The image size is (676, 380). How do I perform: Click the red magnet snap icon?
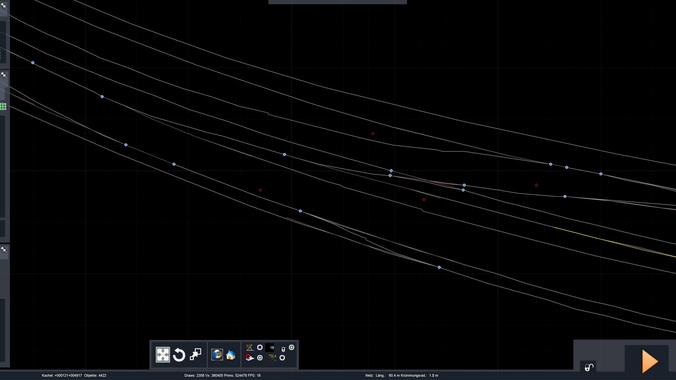[x=250, y=358]
